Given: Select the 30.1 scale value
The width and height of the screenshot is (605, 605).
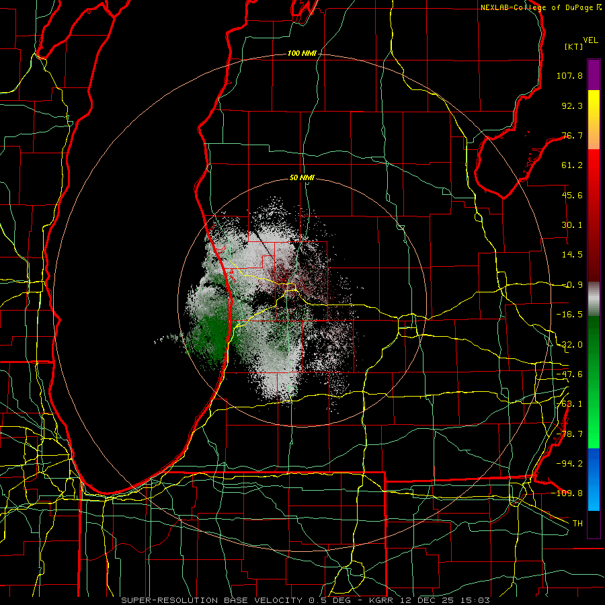Looking at the screenshot, I should click(572, 225).
